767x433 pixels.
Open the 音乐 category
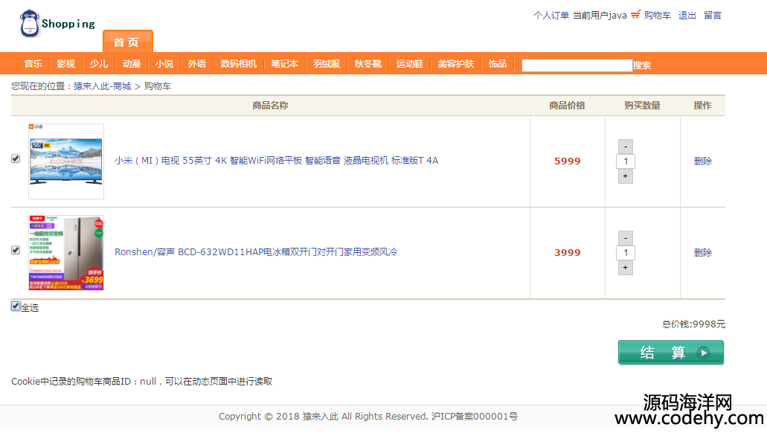click(x=33, y=64)
